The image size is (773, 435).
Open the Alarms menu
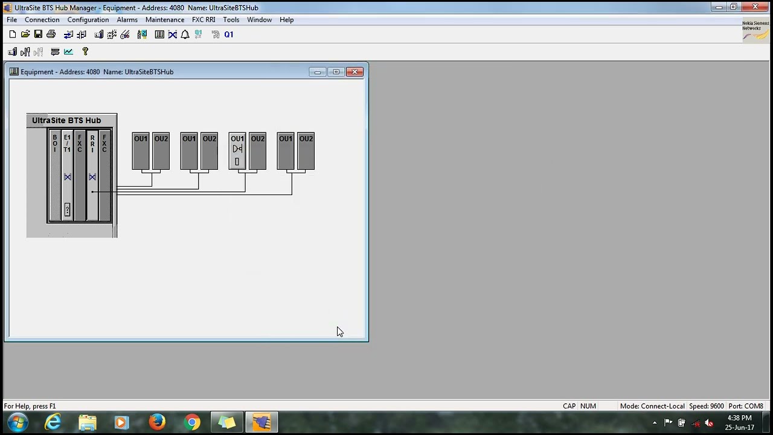pos(127,20)
